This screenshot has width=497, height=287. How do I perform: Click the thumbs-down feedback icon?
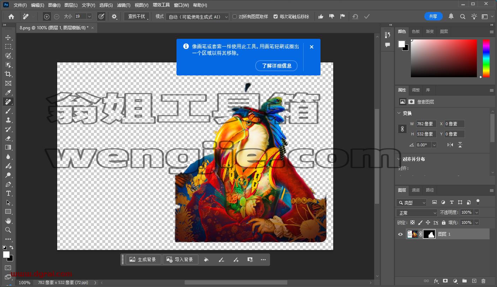point(331,17)
